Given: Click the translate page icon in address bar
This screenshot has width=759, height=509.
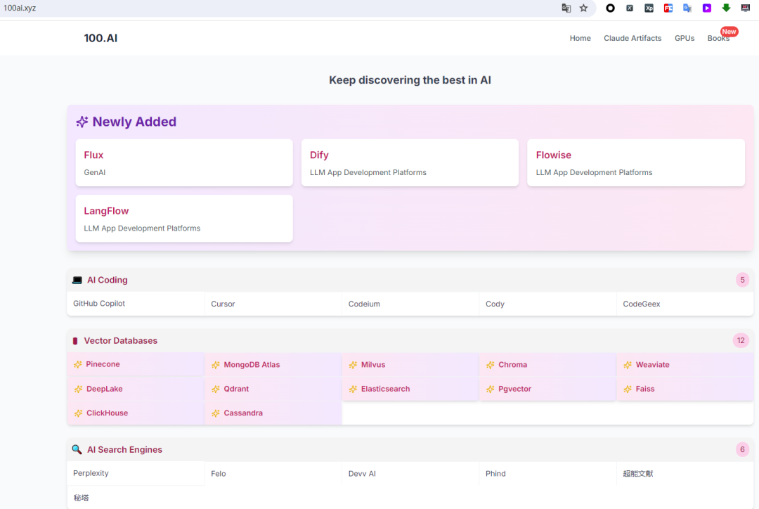Looking at the screenshot, I should [x=566, y=8].
